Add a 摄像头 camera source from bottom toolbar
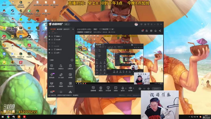This screenshot has width=211, height=119. pos(101,89)
